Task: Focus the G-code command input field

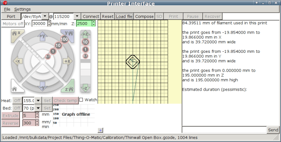Action: 224,130
